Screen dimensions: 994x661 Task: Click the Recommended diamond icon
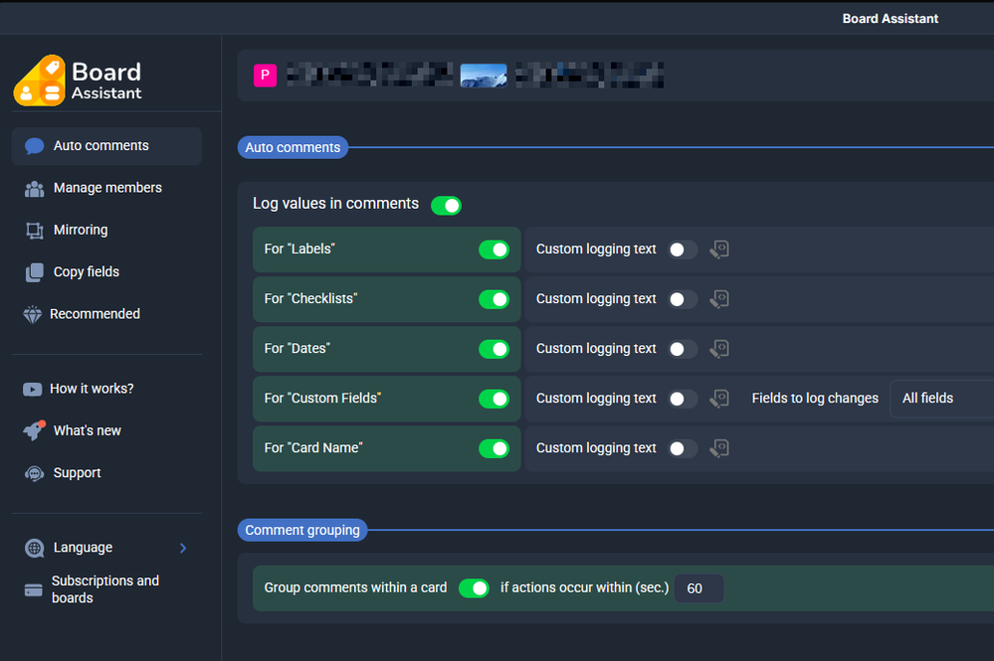pos(32,315)
